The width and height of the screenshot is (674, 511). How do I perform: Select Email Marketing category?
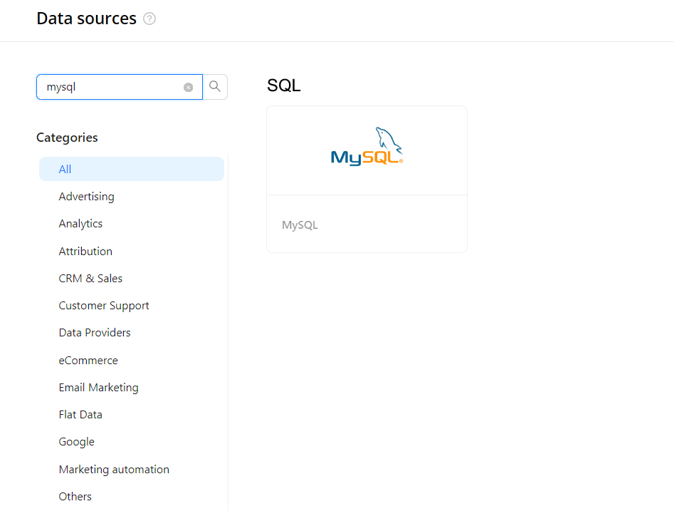pyautogui.click(x=98, y=388)
